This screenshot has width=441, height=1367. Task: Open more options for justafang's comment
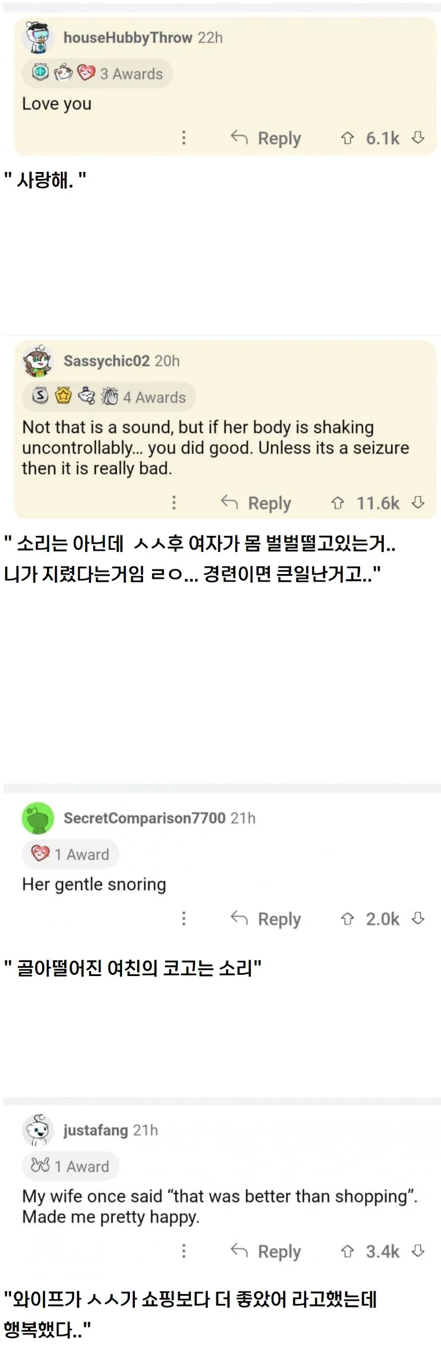(x=183, y=1251)
